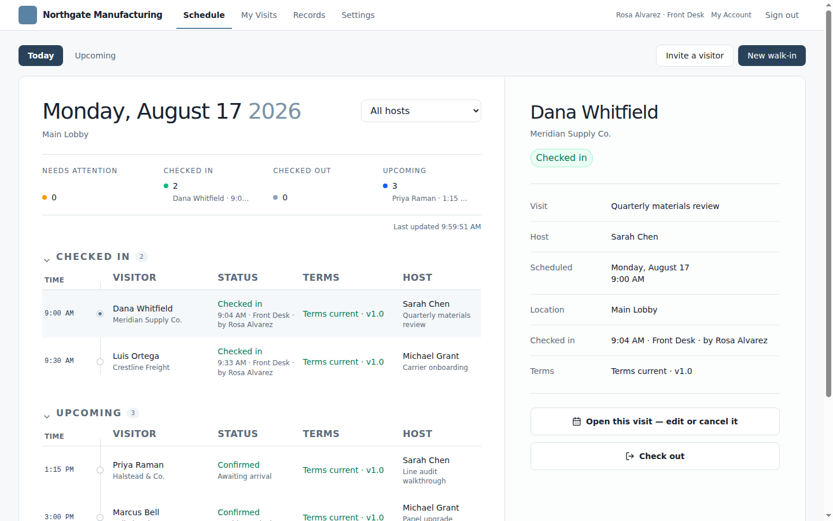The height and width of the screenshot is (521, 833).
Task: Click Checked Out summary count
Action: [x=285, y=197]
